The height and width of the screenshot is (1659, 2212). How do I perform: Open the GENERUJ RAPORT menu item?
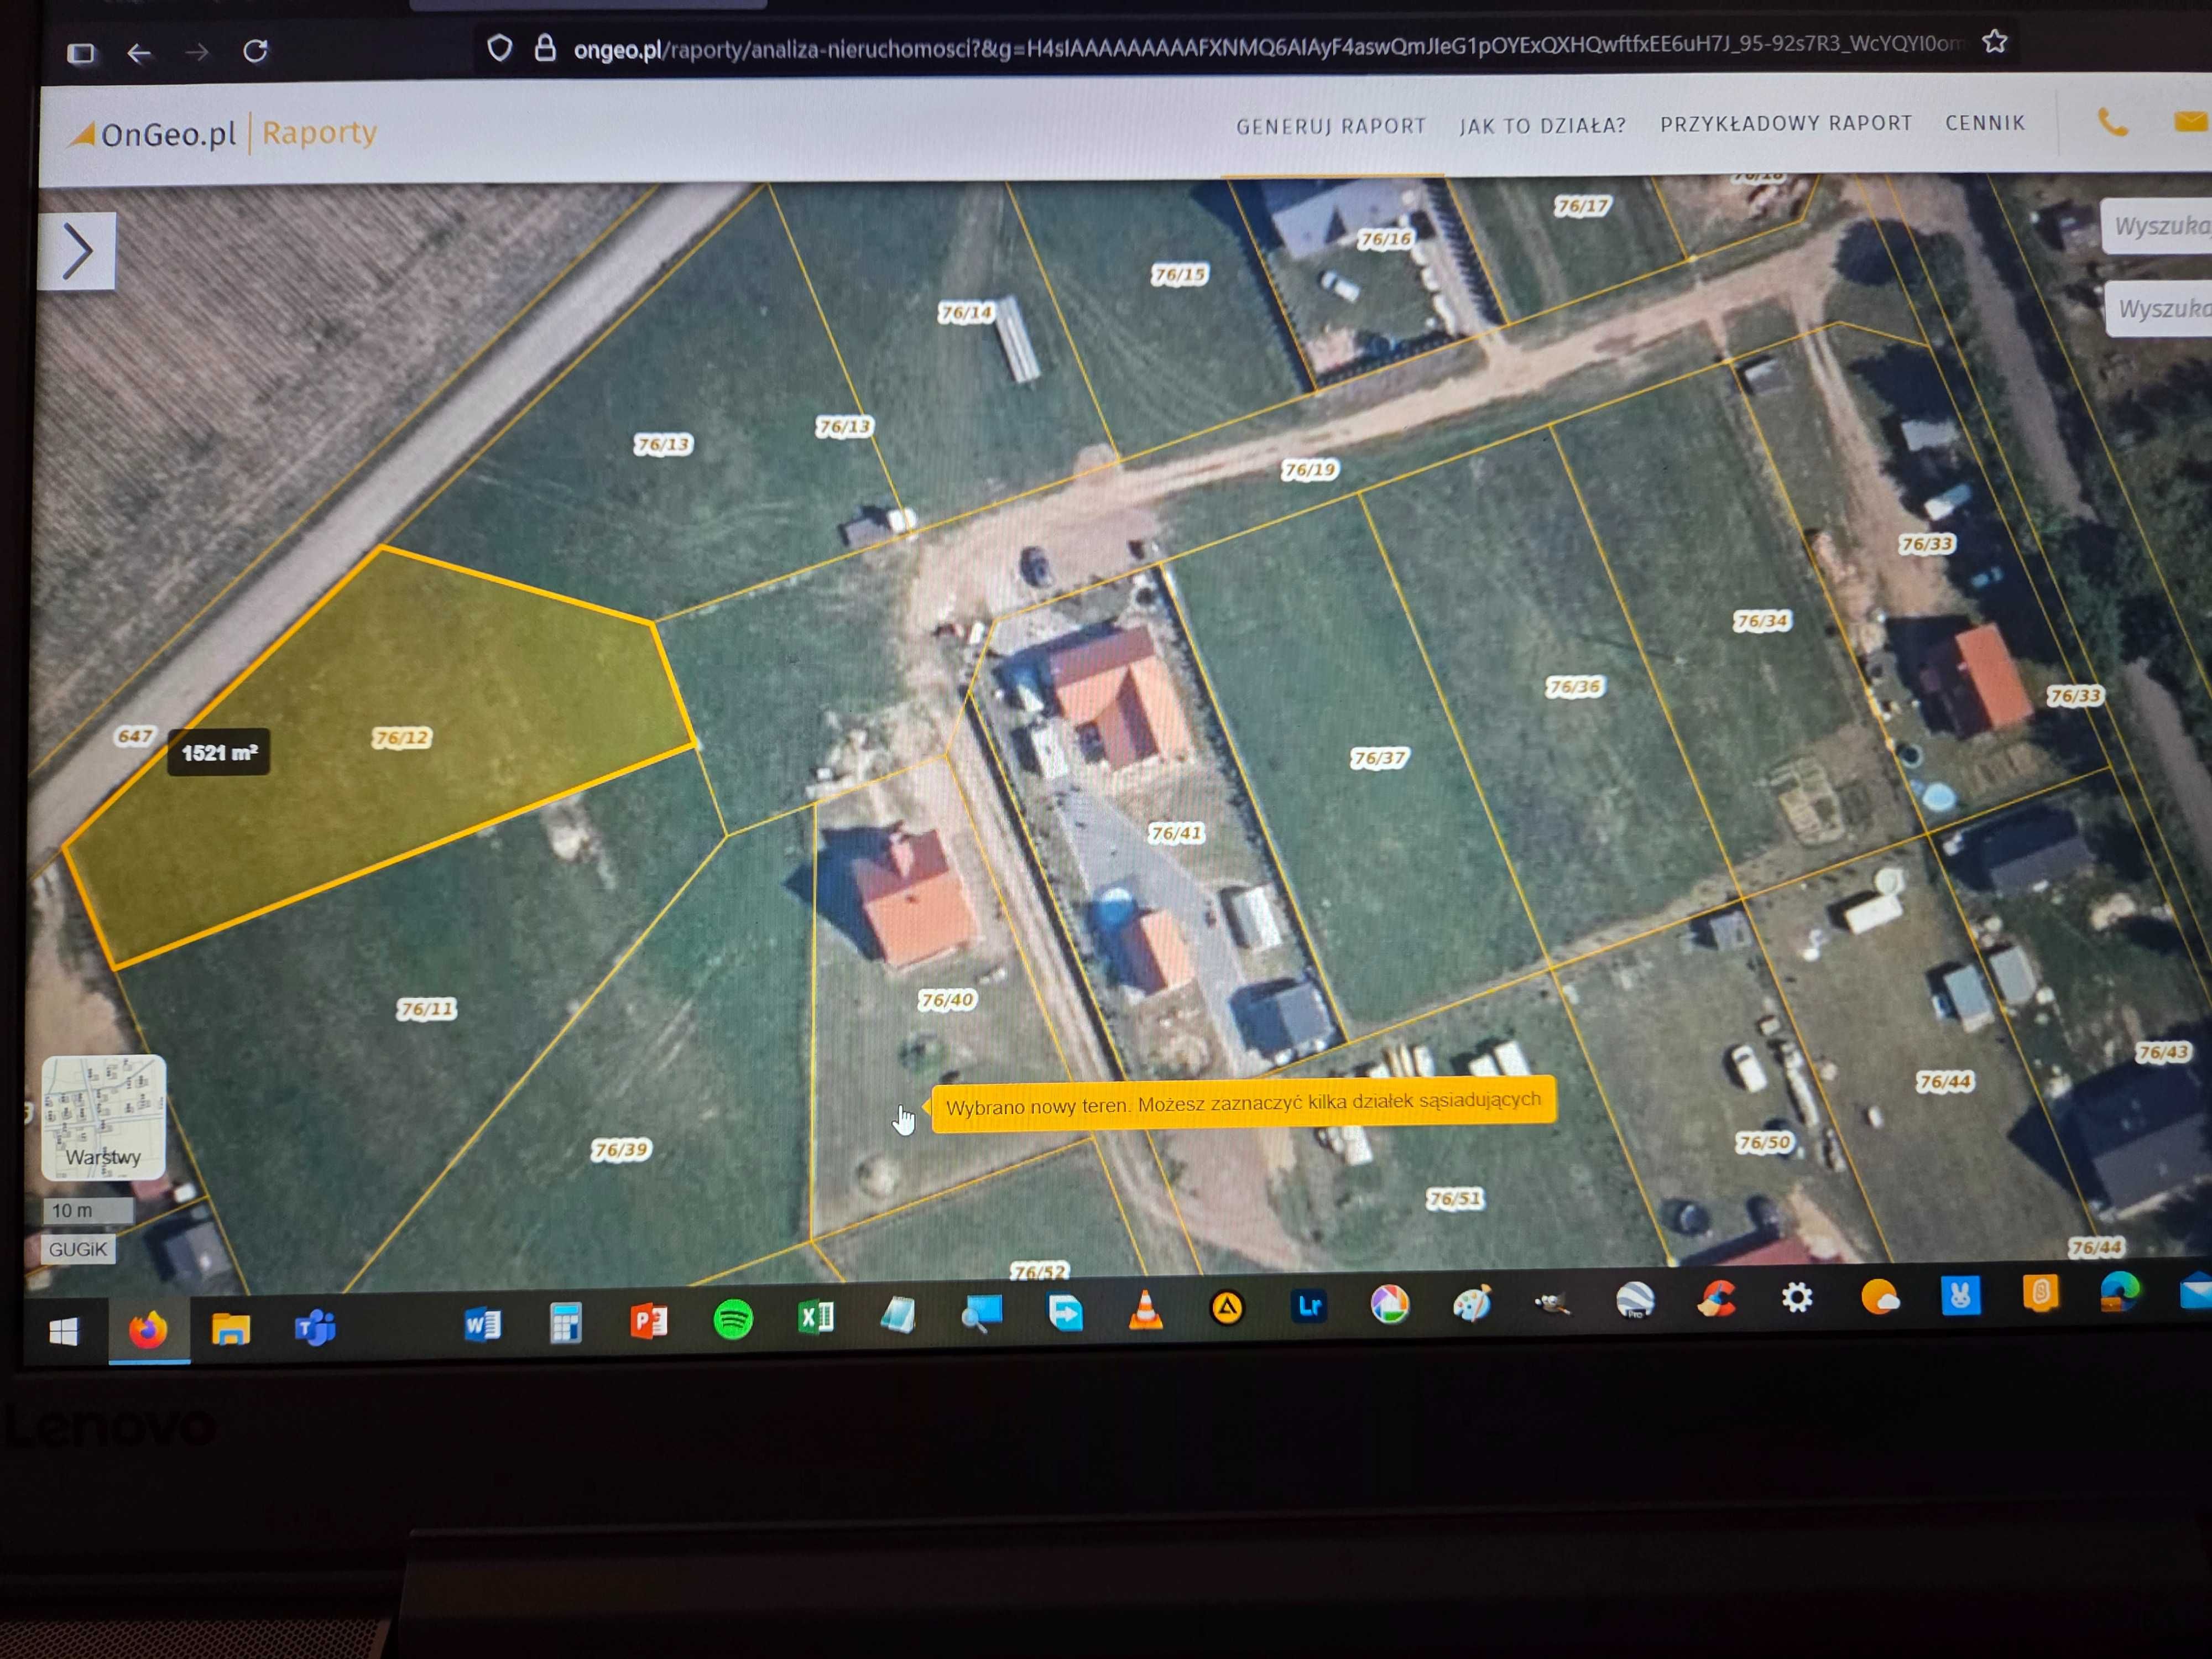point(1331,127)
